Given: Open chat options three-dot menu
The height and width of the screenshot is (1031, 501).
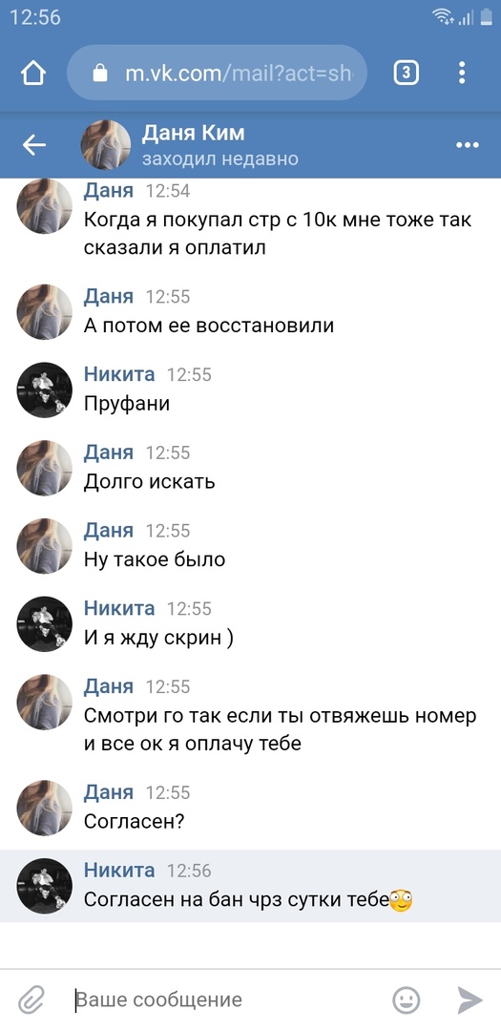Looking at the screenshot, I should 468,145.
